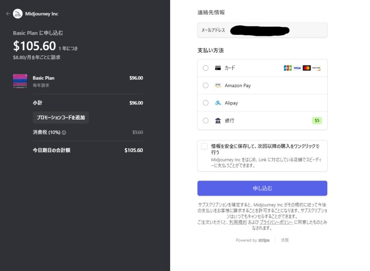
Task: Click the JCB card logo
Action: (x=288, y=68)
